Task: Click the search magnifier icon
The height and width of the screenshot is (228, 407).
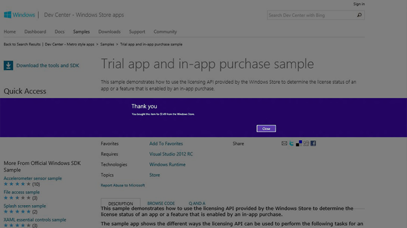Action: (360, 15)
